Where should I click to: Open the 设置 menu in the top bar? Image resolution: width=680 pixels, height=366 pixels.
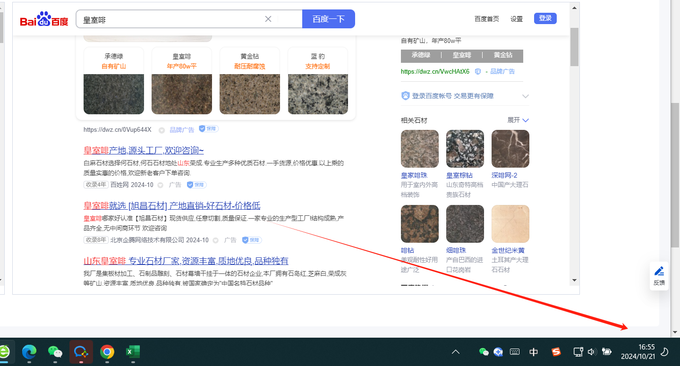[x=517, y=19]
